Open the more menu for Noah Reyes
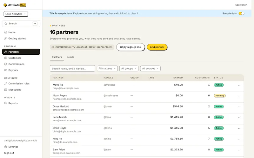The image size is (254, 158). (x=239, y=96)
